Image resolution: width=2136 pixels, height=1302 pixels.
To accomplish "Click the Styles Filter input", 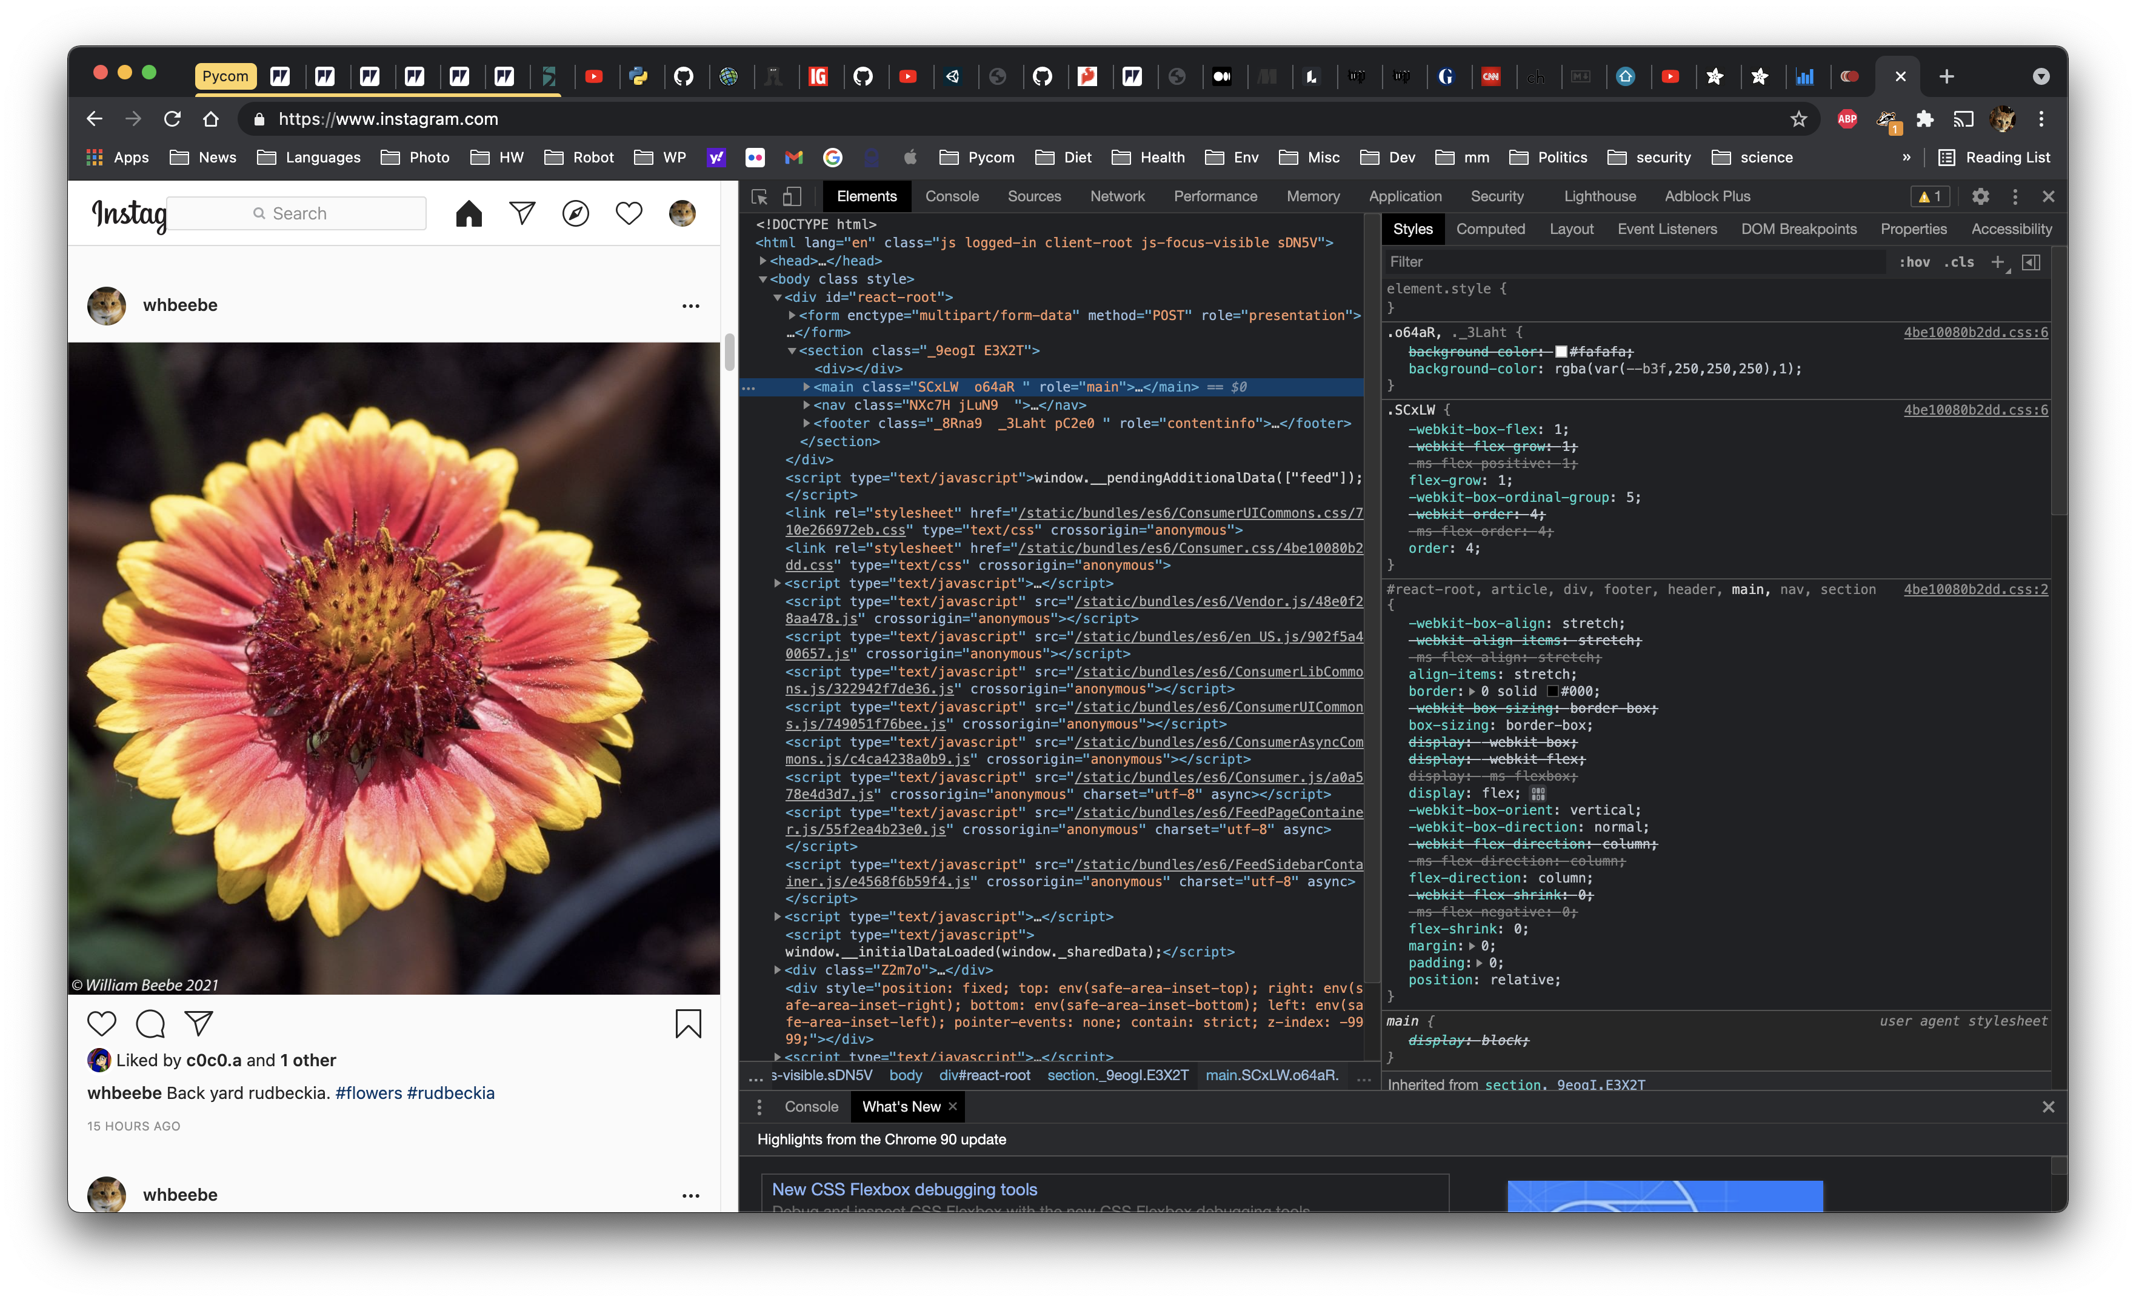I will pyautogui.click(x=1635, y=262).
